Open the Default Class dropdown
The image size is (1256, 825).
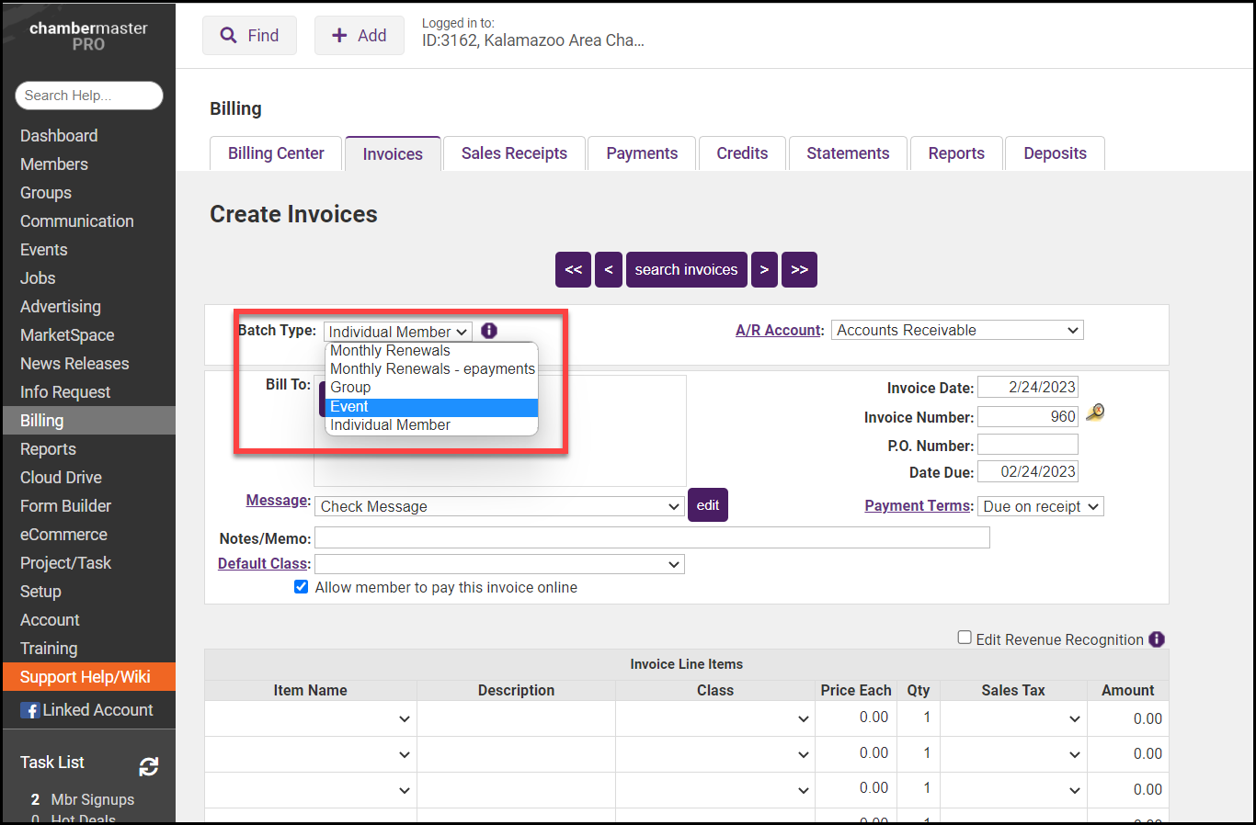[499, 564]
